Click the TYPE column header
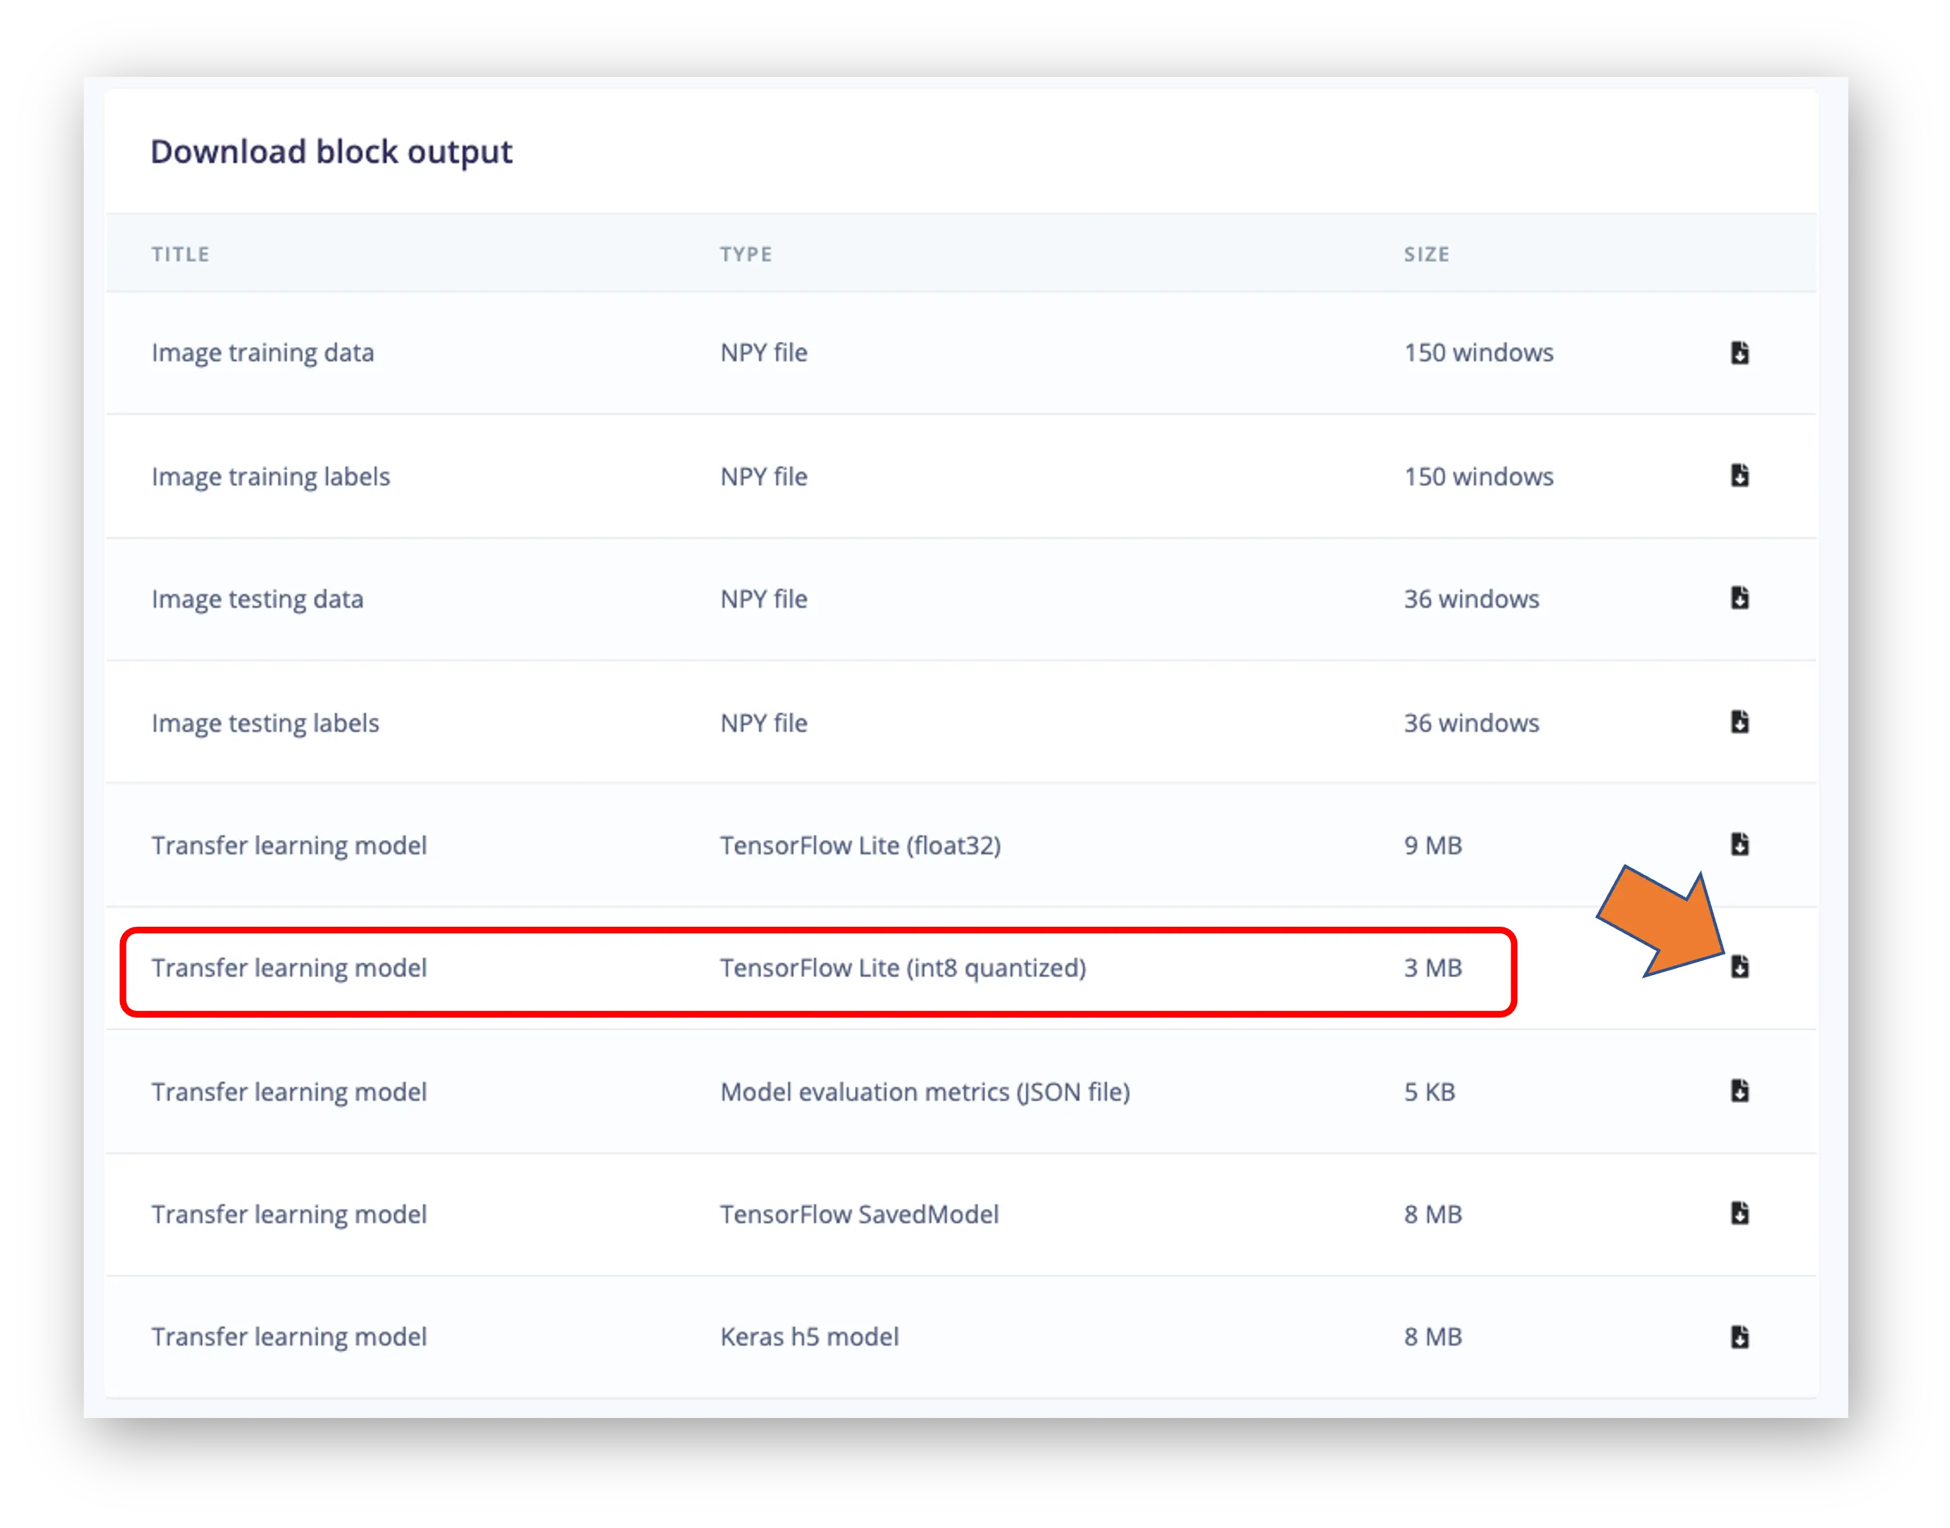The image size is (1950, 1528). pyautogui.click(x=745, y=254)
